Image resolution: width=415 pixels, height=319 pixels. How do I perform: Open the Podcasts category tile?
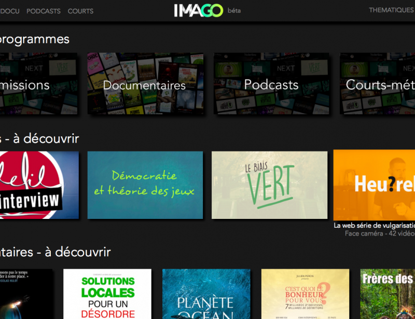271,85
